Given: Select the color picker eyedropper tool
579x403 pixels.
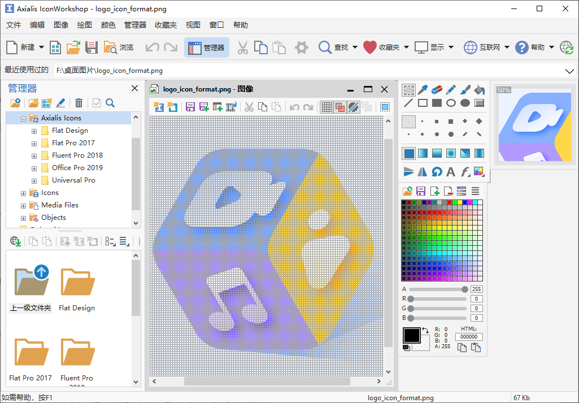Looking at the screenshot, I should [x=423, y=90].
